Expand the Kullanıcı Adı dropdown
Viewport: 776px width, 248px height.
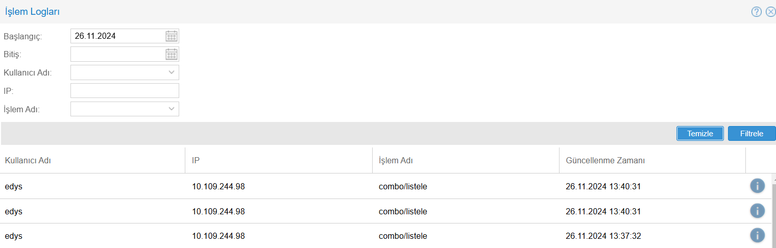(x=172, y=72)
